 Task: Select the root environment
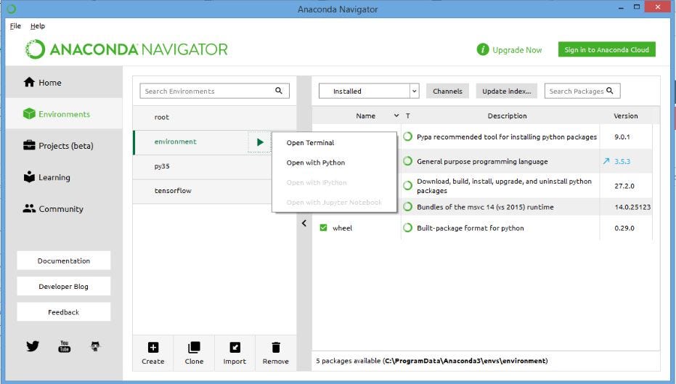pos(215,117)
